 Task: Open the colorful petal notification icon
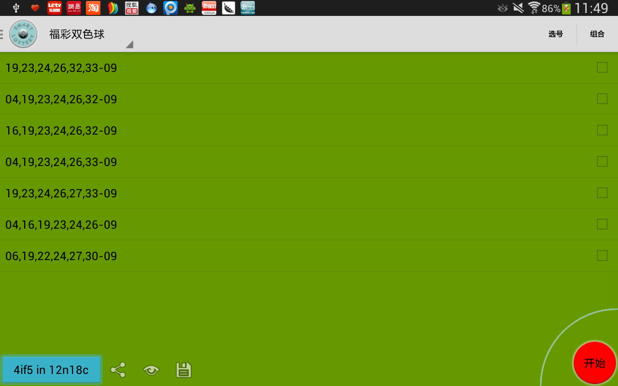click(x=112, y=8)
